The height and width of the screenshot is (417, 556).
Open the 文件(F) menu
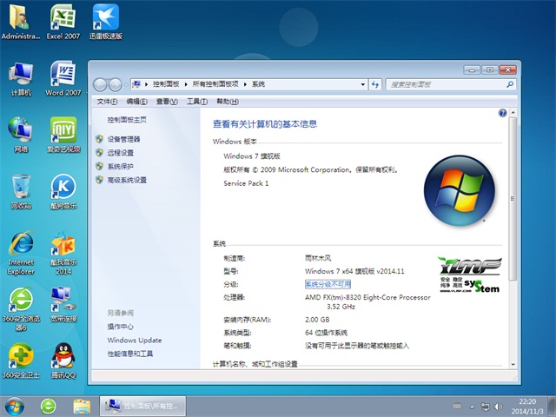(107, 102)
